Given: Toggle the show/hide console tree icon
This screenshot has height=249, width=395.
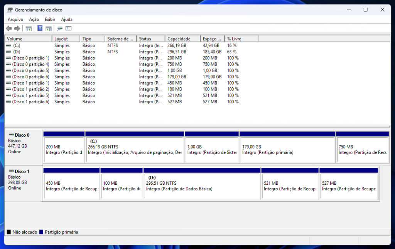Looking at the screenshot, I should coord(29,28).
